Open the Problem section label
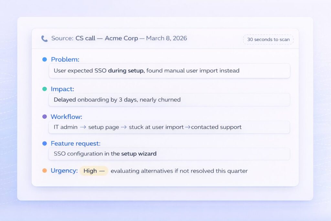 [x=65, y=60]
